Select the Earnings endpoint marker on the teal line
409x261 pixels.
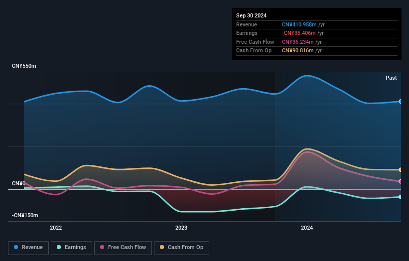pyautogui.click(x=401, y=197)
